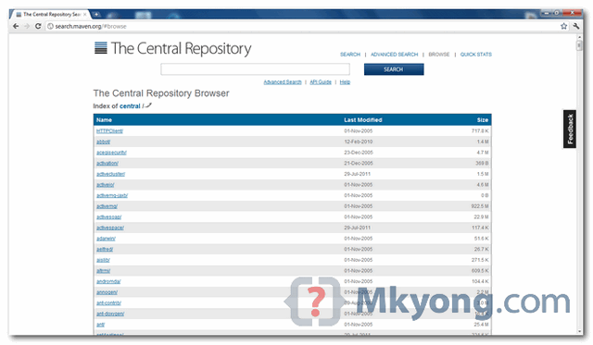Screen dimensions: 593x345
Task: Click the size value '717.8 K'
Action: point(480,131)
